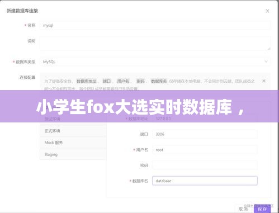
Task: Click the port field showing 3306
Action: [x=205, y=134]
